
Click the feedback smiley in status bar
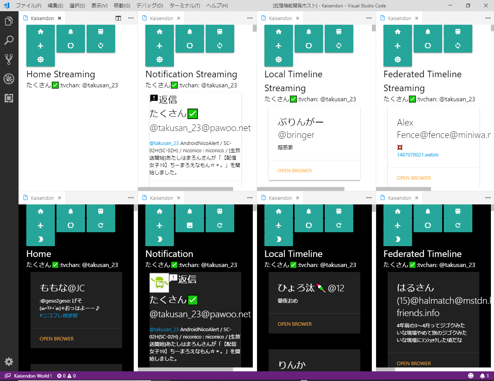point(471,376)
